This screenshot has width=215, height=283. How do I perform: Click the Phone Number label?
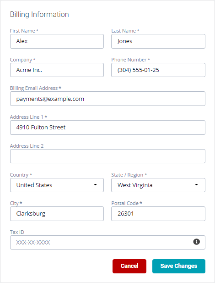tap(130, 60)
